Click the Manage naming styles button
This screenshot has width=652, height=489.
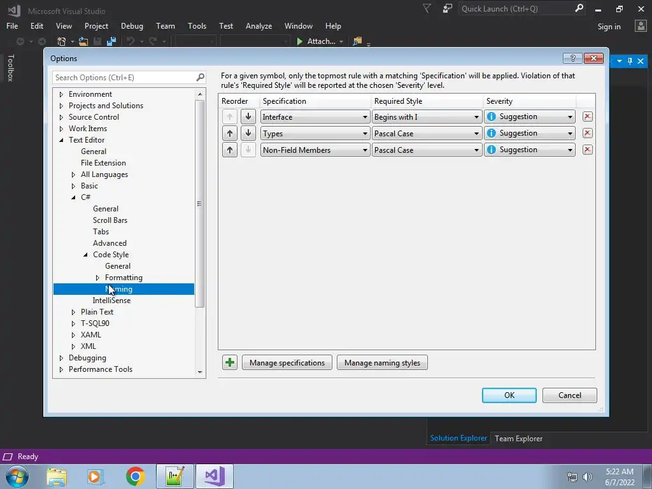click(x=382, y=362)
